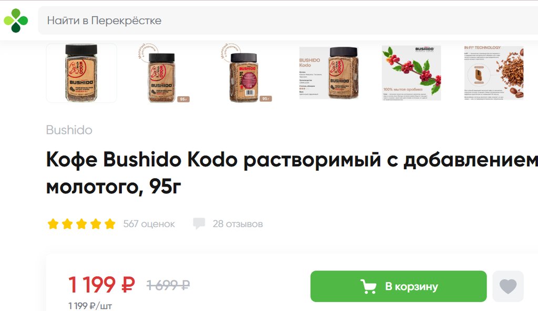Select the first Bushido Kodo jar thumbnail
Image resolution: width=538 pixels, height=311 pixels.
(81, 73)
